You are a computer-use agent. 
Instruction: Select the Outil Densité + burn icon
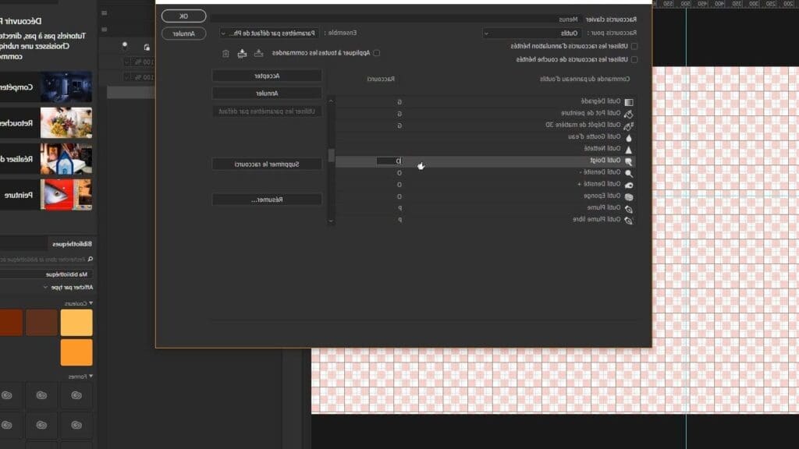(629, 185)
